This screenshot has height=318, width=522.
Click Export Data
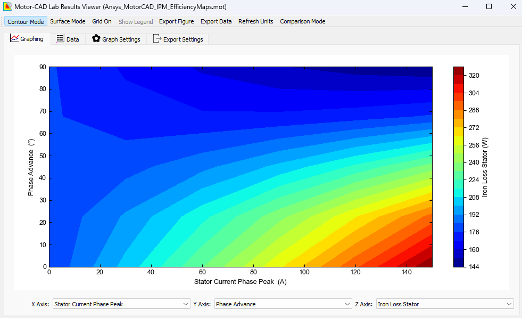pyautogui.click(x=216, y=21)
